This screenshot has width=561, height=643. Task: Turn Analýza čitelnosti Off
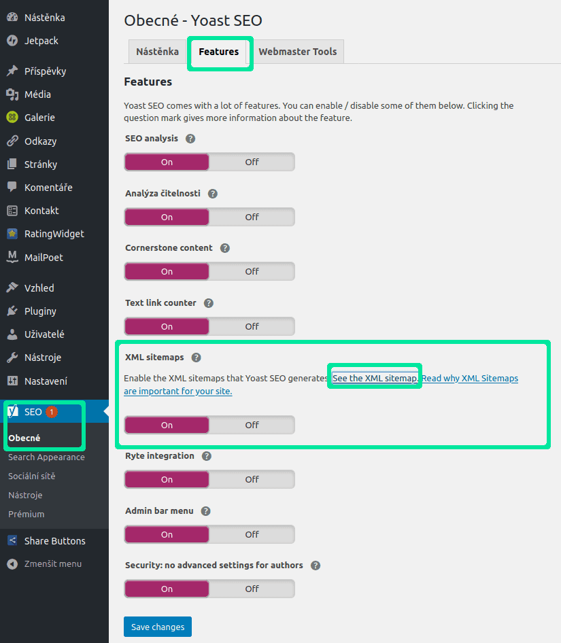[252, 217]
